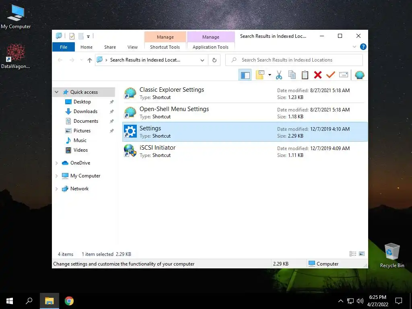The width and height of the screenshot is (412, 309).
Task: Select OneDrive in the navigation pane
Action: [x=80, y=163]
